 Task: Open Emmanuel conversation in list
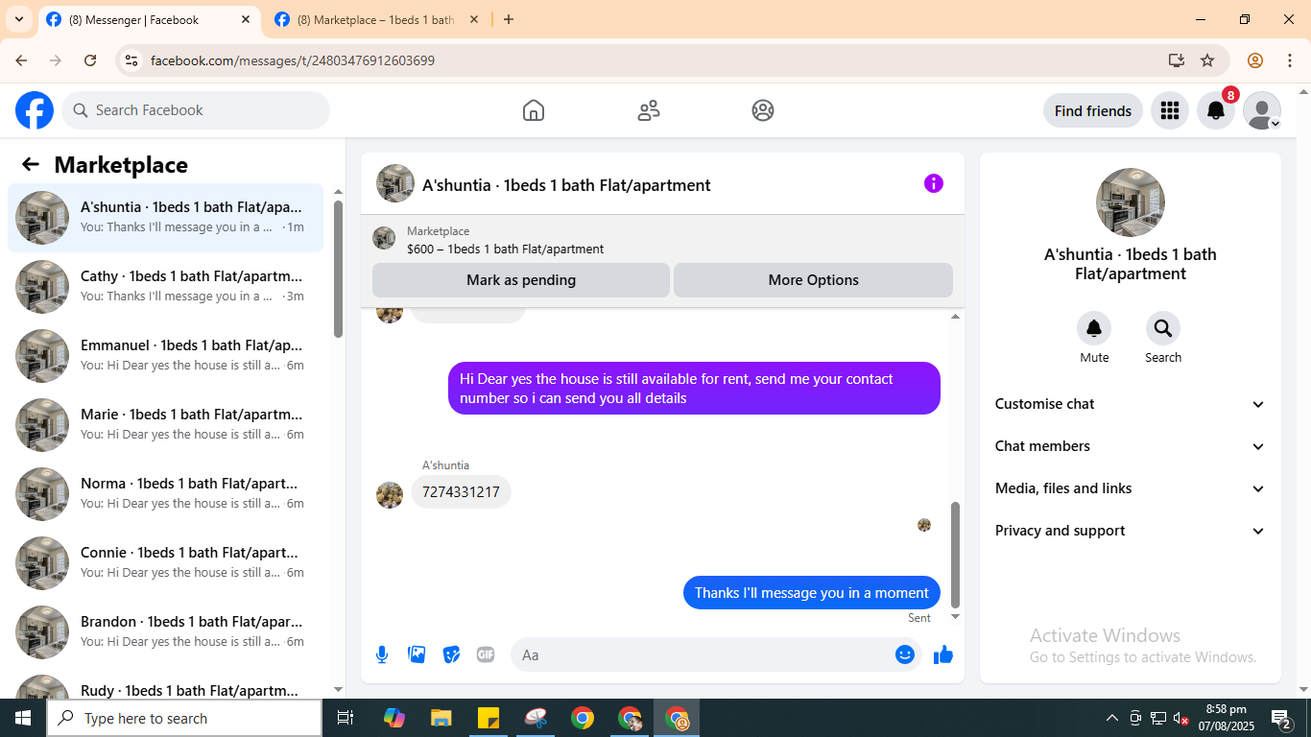tap(166, 356)
